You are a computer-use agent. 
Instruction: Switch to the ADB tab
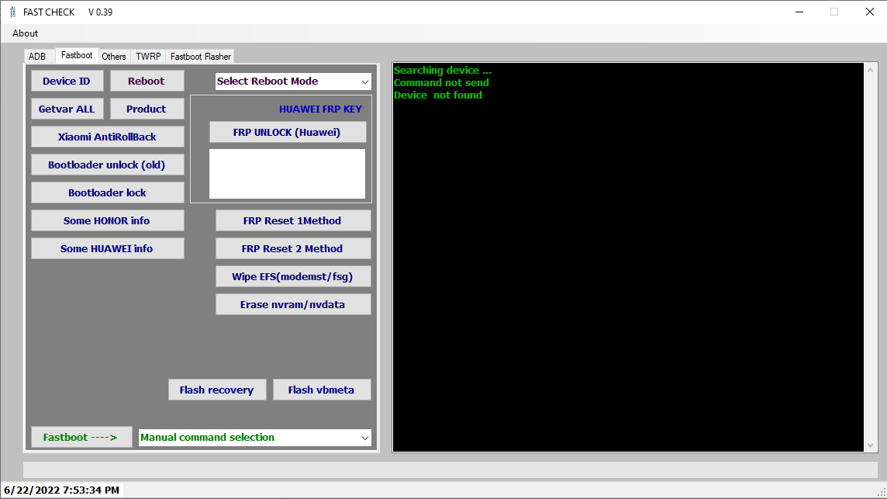point(38,56)
